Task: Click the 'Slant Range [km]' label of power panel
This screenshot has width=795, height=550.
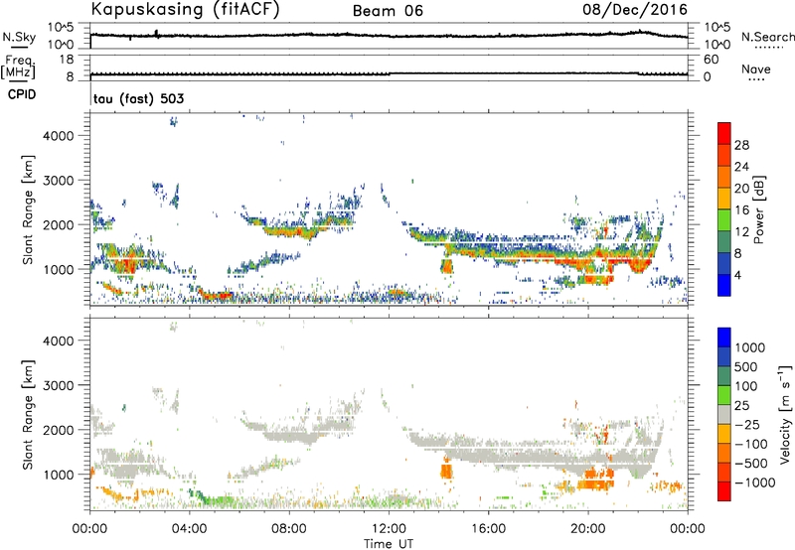Action: click(28, 209)
